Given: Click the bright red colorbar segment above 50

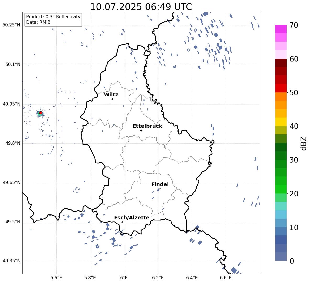Looking at the screenshot, I should (x=281, y=88).
